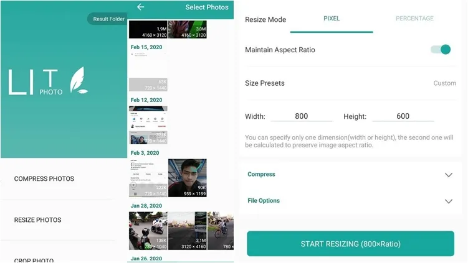Click the Compress section label
The width and height of the screenshot is (468, 263).
click(261, 174)
